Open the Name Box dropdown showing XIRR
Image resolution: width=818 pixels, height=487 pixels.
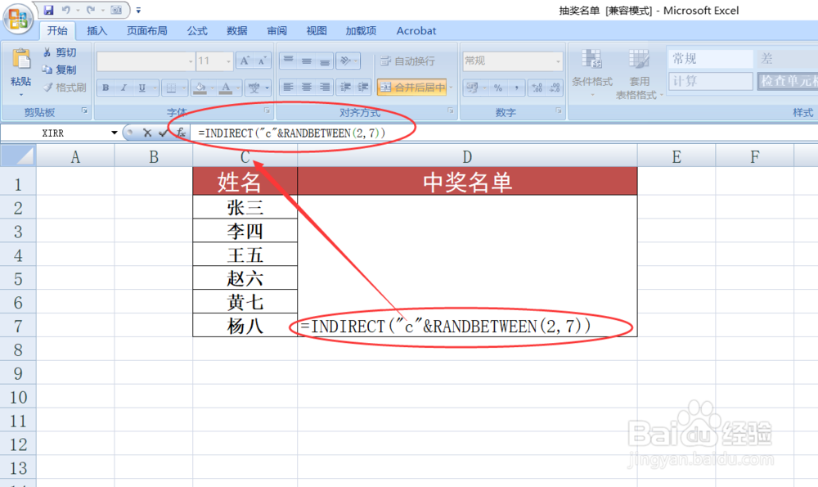115,133
